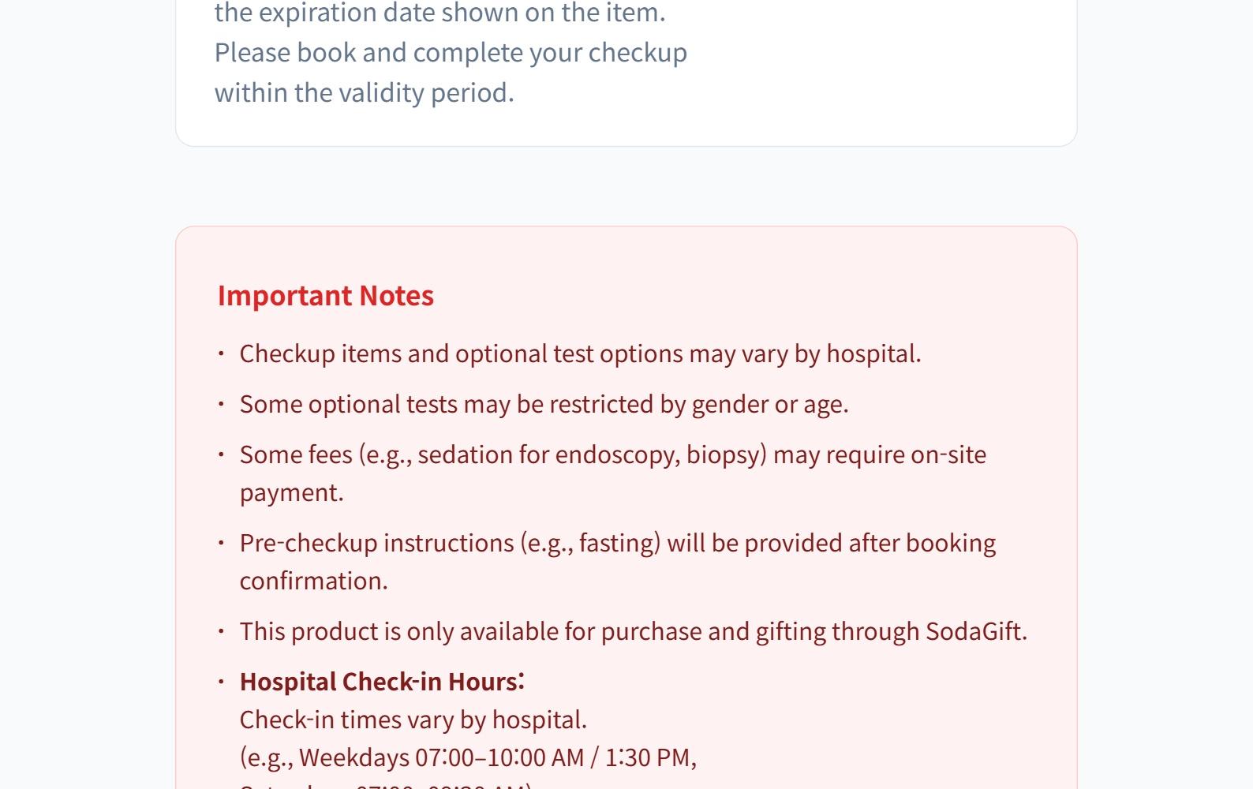This screenshot has height=789, width=1253.
Task: Click the "sedation for endoscopy, biopsy" text
Action: click(592, 454)
